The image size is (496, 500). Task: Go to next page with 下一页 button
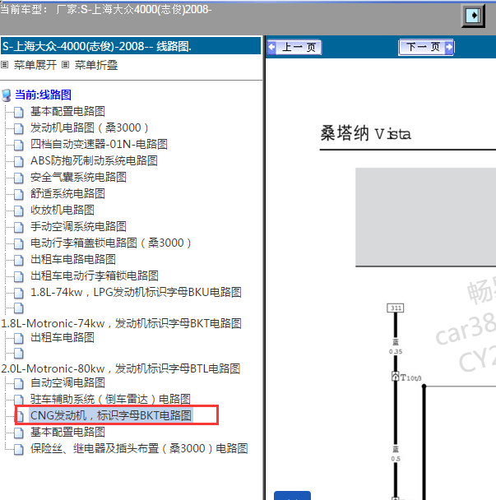pos(426,47)
